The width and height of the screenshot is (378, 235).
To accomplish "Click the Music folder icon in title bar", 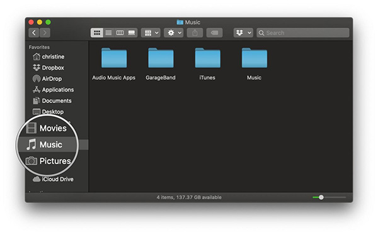I will click(180, 22).
